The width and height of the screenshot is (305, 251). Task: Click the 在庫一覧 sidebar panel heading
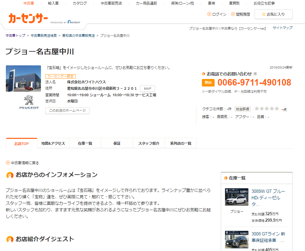click(237, 178)
